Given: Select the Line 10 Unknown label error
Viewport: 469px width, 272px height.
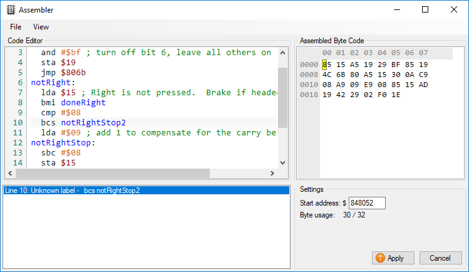Looking at the screenshot, I should pyautogui.click(x=147, y=191).
